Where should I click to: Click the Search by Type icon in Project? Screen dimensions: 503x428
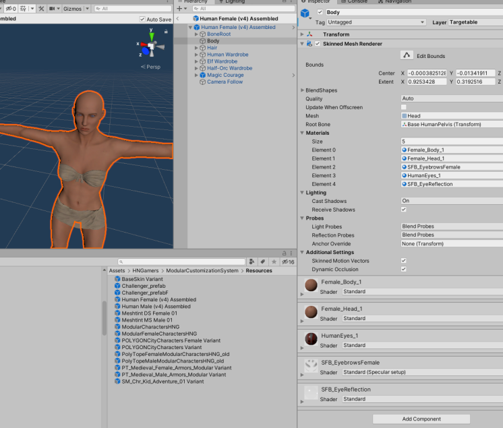pyautogui.click(x=253, y=262)
